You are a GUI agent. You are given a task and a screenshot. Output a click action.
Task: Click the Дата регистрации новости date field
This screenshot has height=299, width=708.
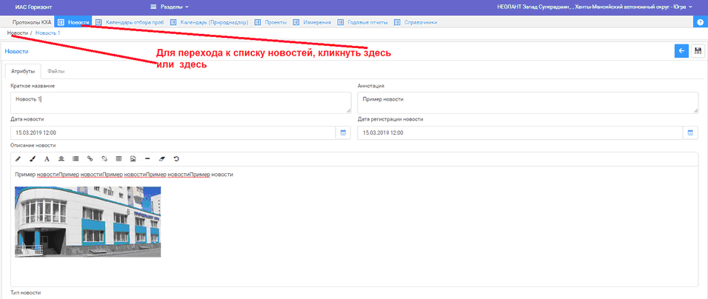520,132
